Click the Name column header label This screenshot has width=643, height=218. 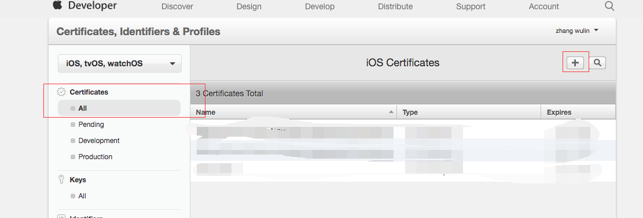point(205,112)
